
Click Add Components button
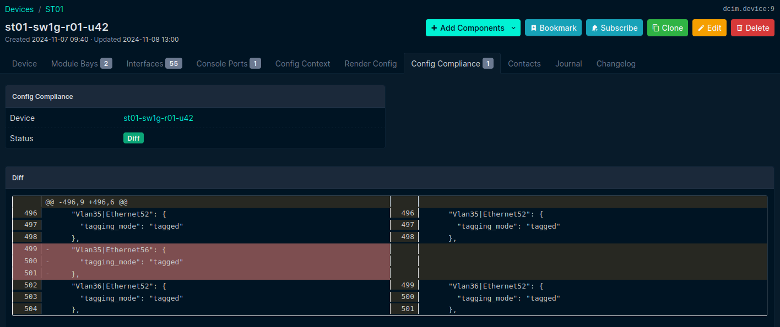[x=467, y=28]
